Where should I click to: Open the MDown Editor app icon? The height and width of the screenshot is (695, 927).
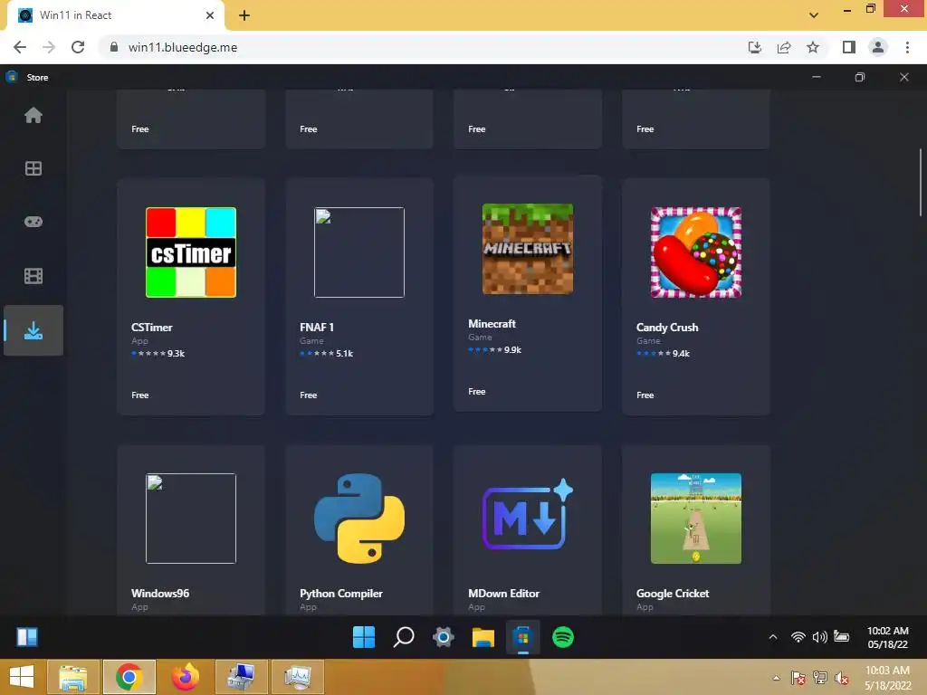coord(528,515)
